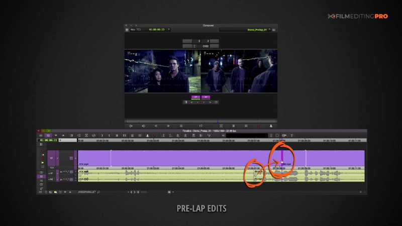
Task: Click the right trim-side monitor image in Composer
Action: [x=239, y=71]
